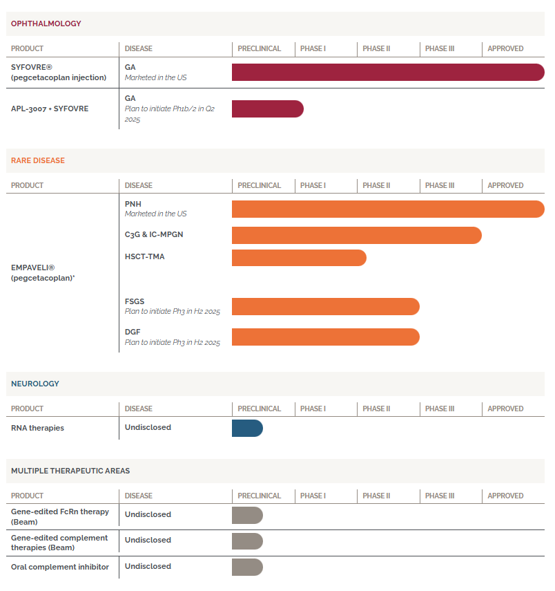555x591 pixels.
Task: Click 'Marketed in the US' under SYFOVRE GA
Action: coord(155,77)
